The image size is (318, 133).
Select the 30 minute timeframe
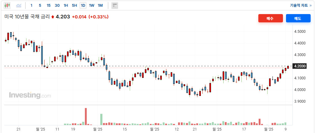click(x=57, y=6)
